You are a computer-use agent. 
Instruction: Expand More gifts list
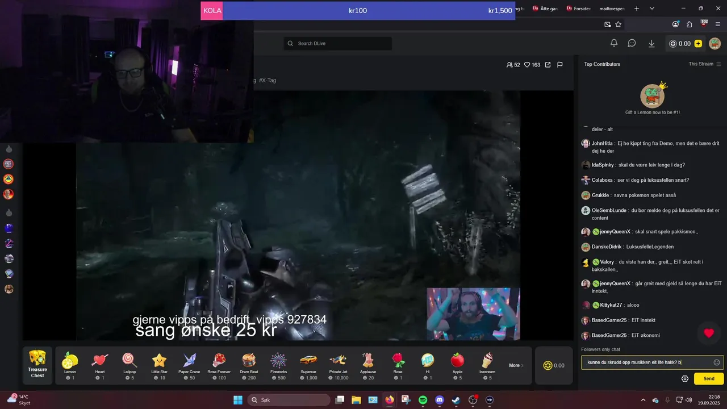tap(516, 365)
